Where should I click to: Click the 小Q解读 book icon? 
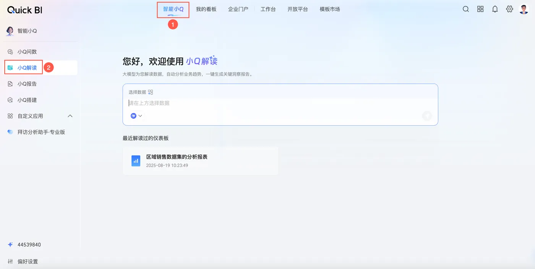[x=10, y=68]
